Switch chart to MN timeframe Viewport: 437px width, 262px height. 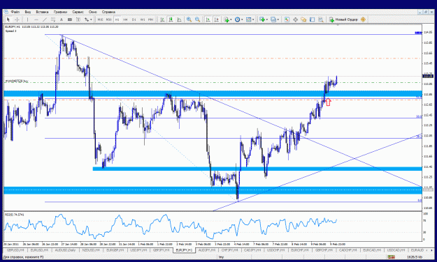click(151, 20)
